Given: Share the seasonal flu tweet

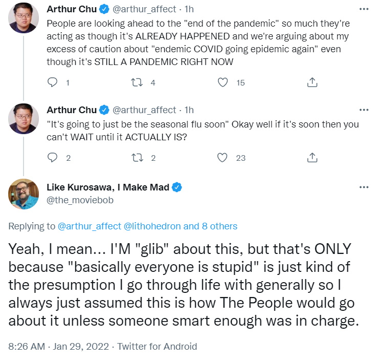Looking at the screenshot, I should click(x=312, y=158).
